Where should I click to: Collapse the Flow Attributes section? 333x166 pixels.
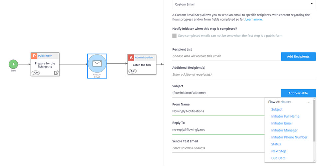309,102
